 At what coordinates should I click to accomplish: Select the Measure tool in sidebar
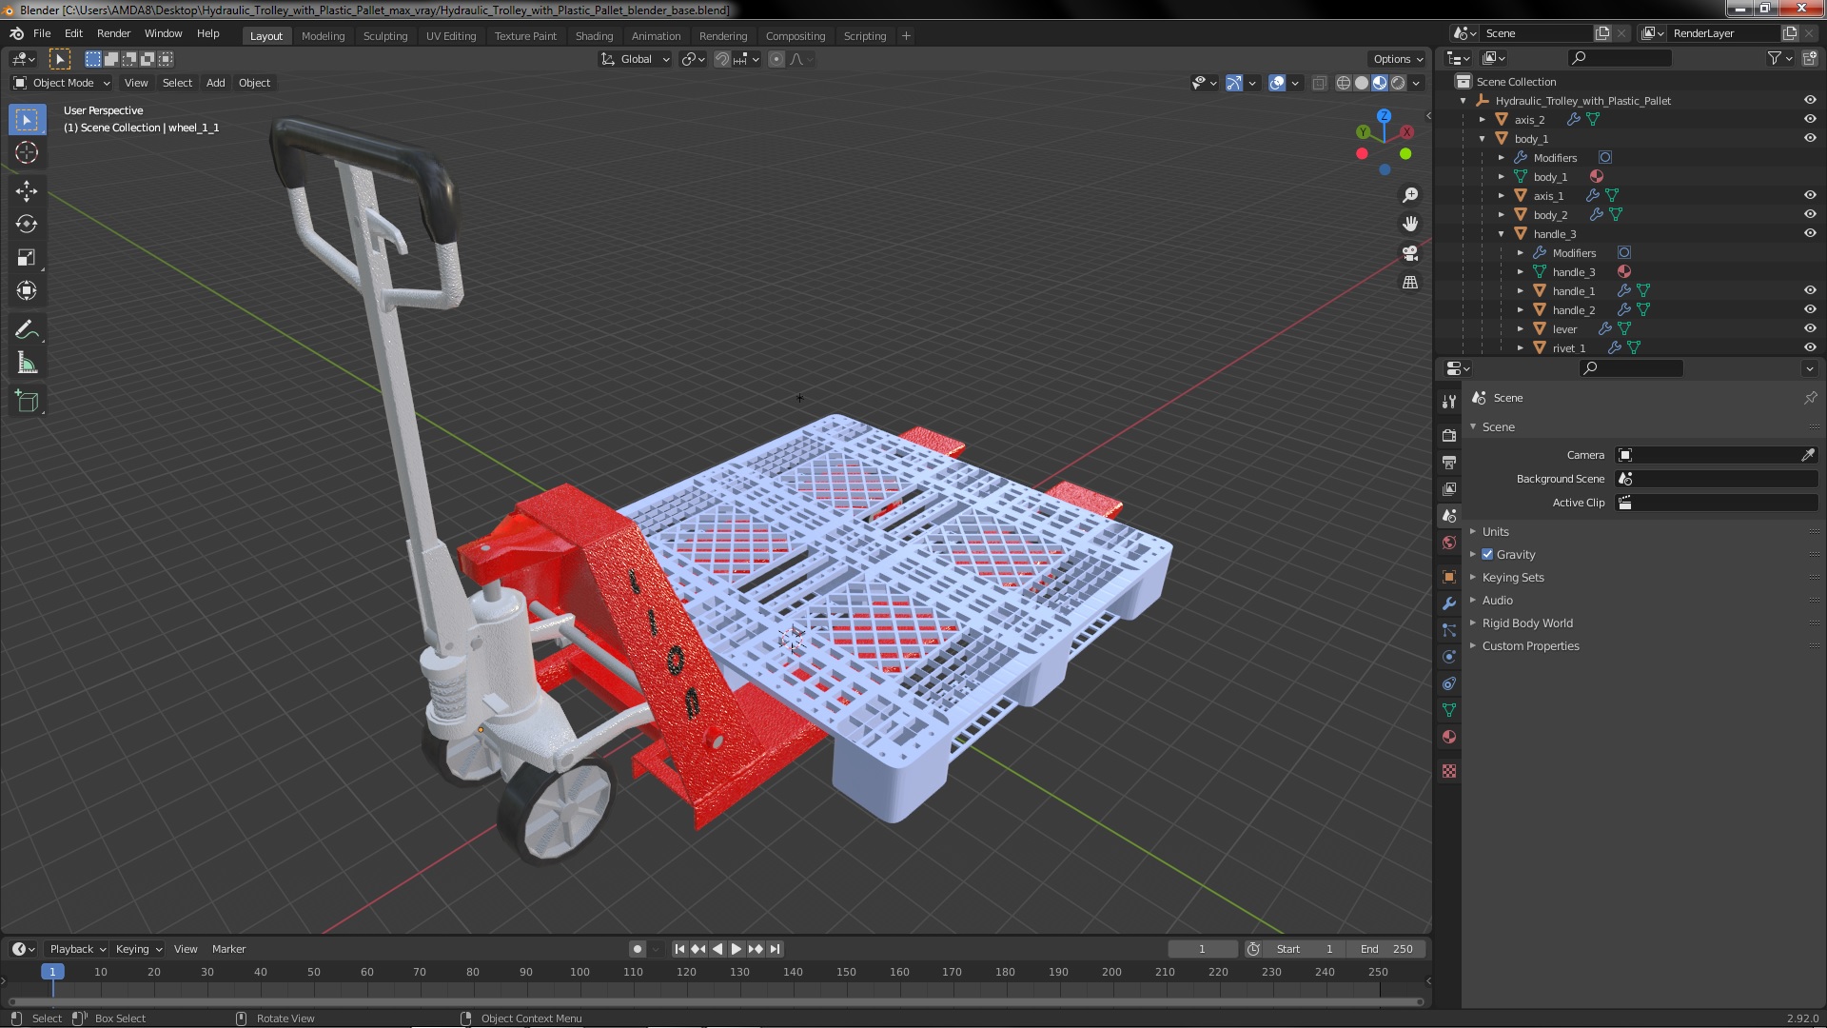pos(28,363)
